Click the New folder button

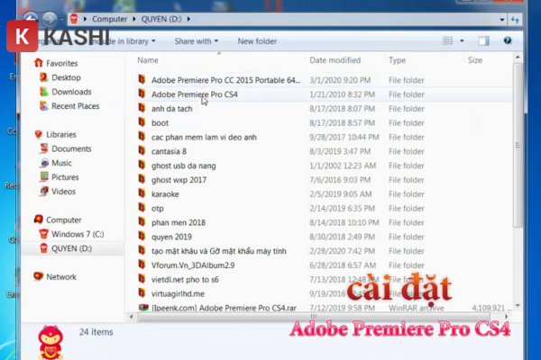coord(257,41)
